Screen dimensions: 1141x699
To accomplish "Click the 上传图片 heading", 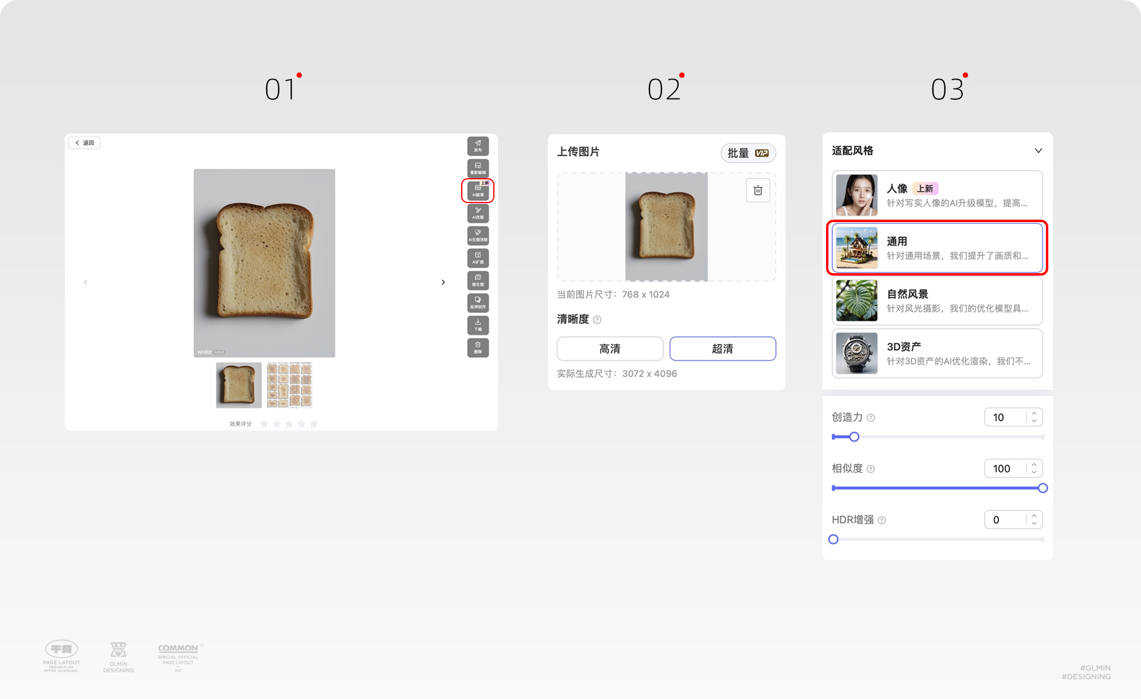I will coord(578,152).
